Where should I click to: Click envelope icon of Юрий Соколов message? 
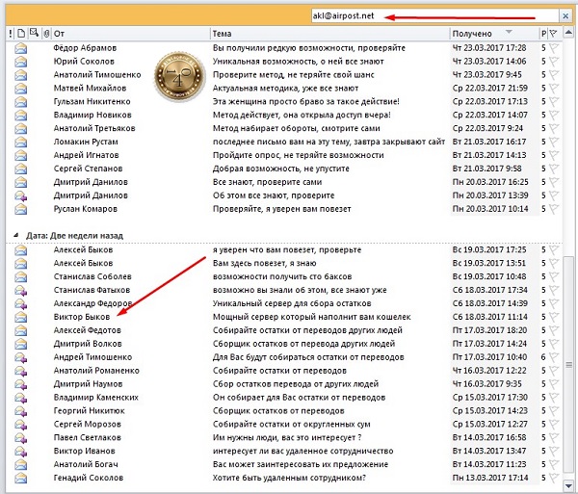(x=20, y=62)
